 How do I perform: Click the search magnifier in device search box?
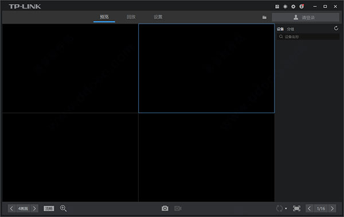click(x=281, y=37)
